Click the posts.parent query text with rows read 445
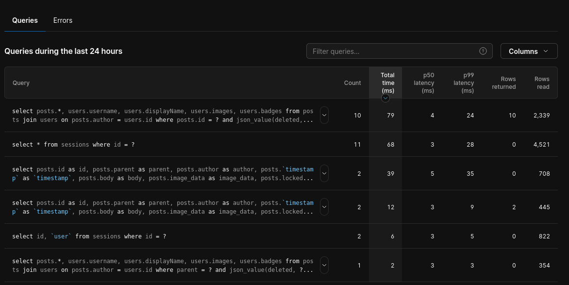This screenshot has width=569, height=285. (163, 207)
